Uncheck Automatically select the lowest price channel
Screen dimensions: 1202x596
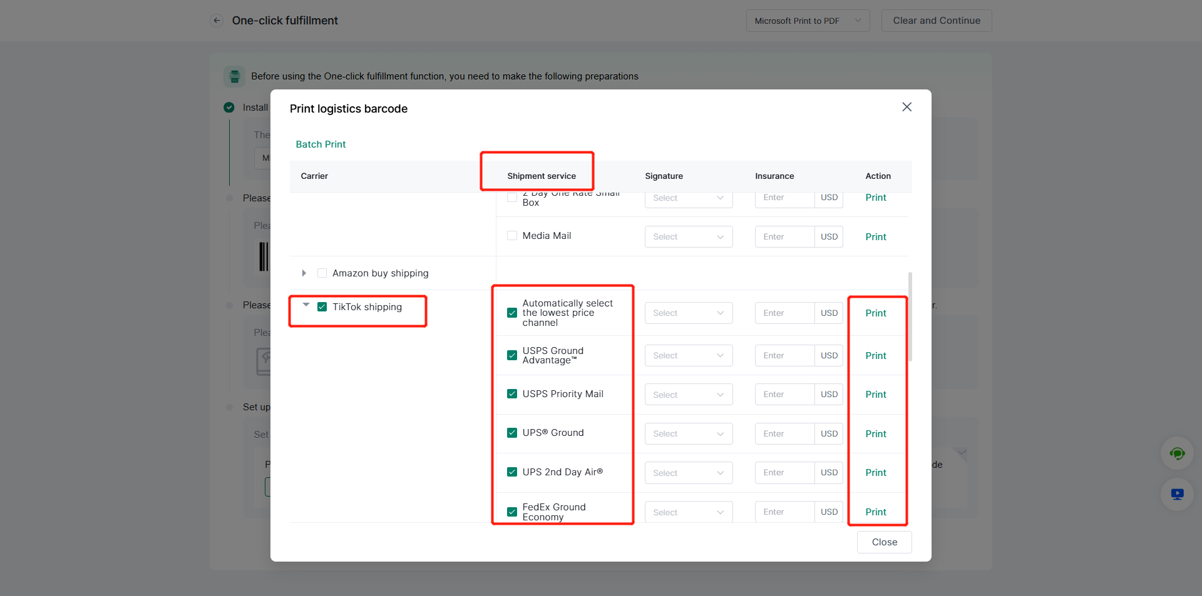tap(512, 313)
